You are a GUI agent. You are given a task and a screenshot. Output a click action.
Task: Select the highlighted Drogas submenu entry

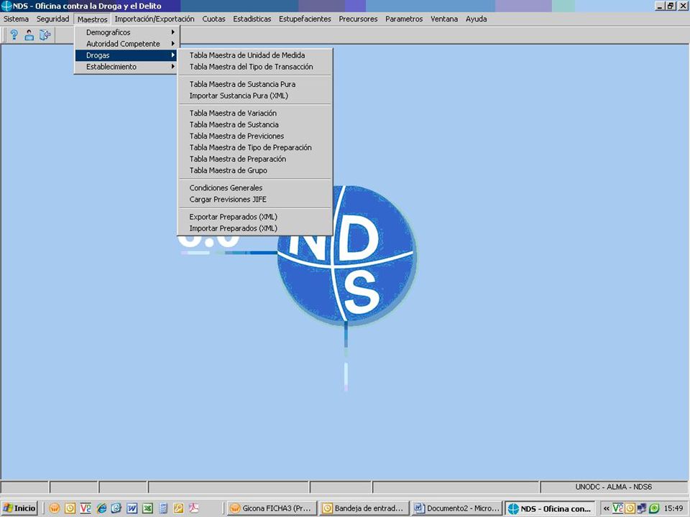click(126, 55)
